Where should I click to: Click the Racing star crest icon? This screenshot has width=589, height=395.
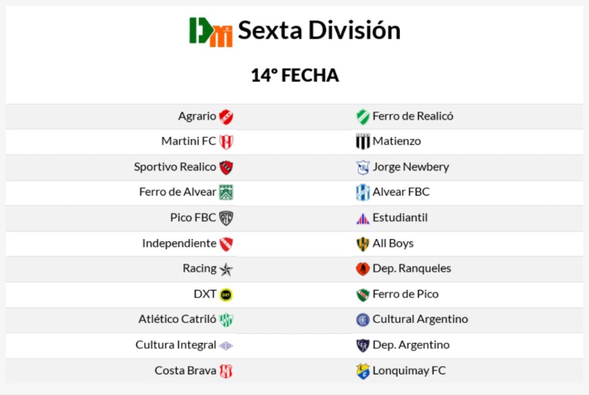click(x=226, y=269)
